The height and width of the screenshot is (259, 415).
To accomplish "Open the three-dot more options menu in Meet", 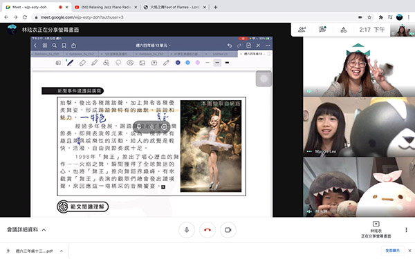I will pyautogui.click(x=406, y=230).
